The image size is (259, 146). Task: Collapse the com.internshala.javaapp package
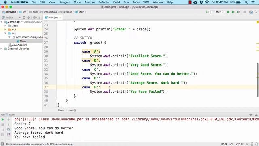9,37
